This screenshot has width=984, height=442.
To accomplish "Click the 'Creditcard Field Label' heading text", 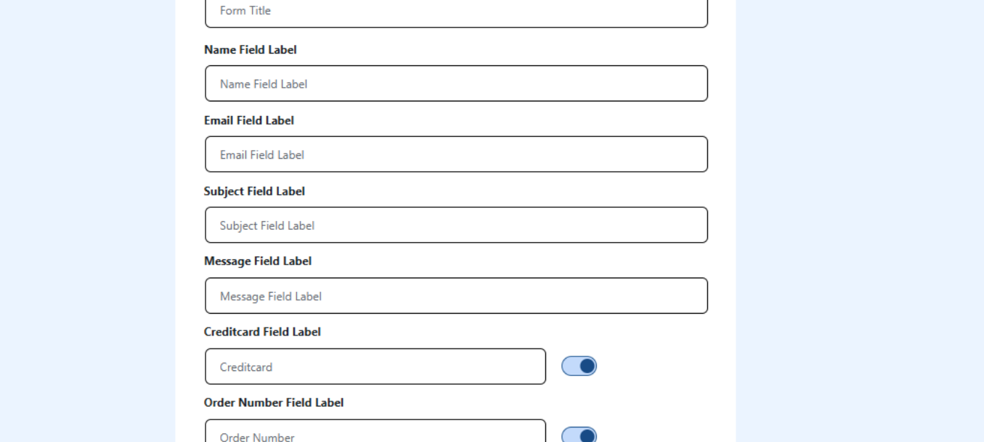I will (x=262, y=332).
